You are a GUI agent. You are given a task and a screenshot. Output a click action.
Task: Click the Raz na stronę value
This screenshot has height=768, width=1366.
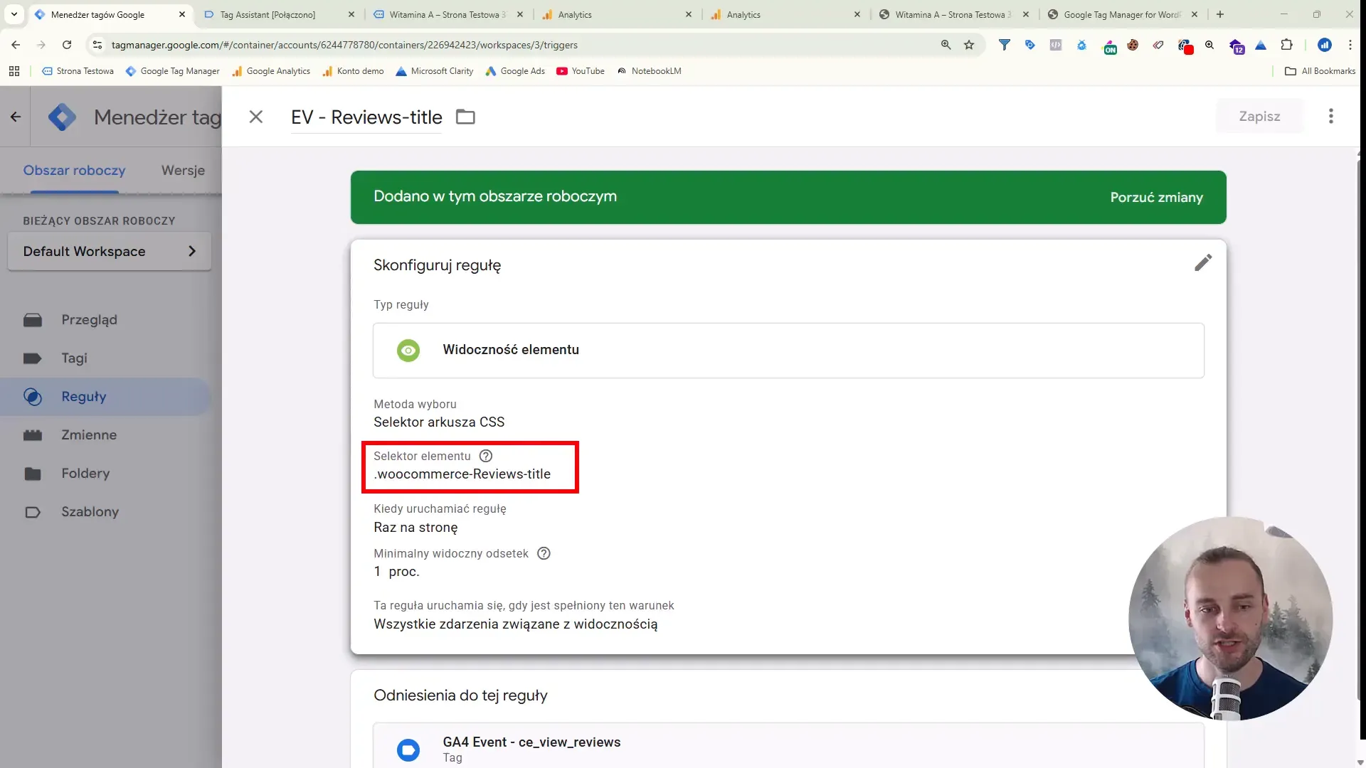[x=415, y=528]
